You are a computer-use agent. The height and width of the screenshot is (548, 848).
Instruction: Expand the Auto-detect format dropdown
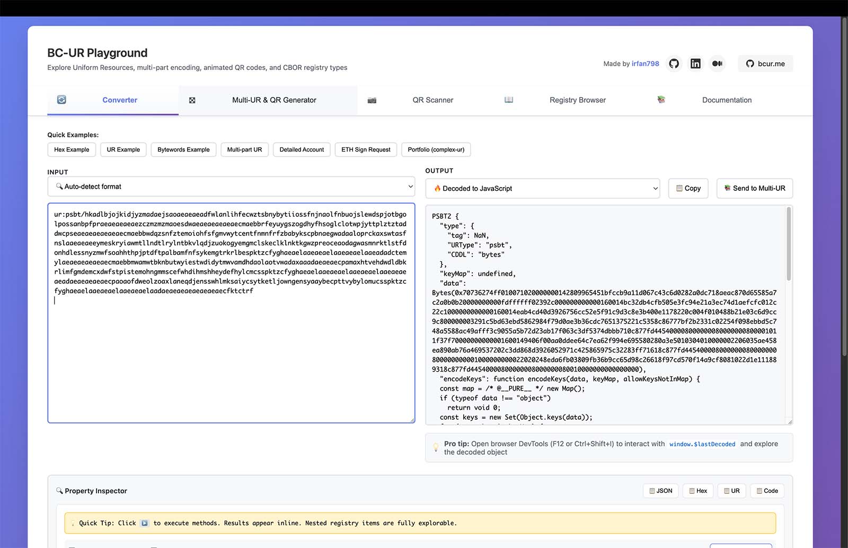(231, 187)
